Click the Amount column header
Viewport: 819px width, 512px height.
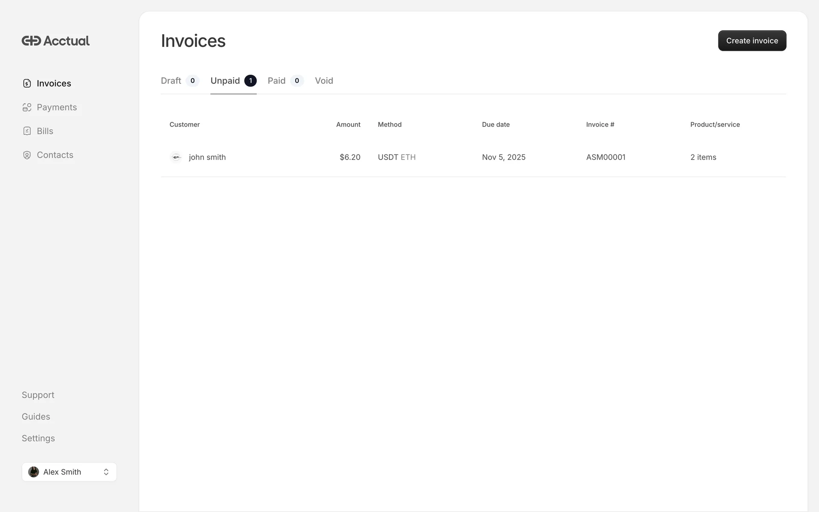click(348, 125)
